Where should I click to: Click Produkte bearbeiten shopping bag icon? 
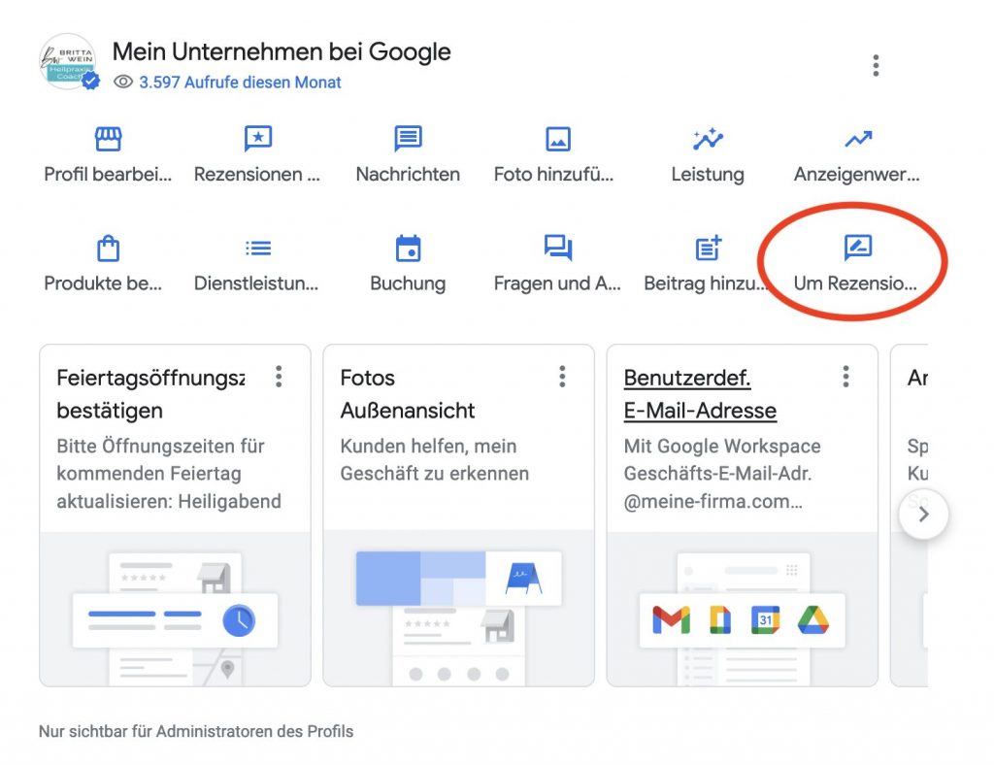point(109,248)
